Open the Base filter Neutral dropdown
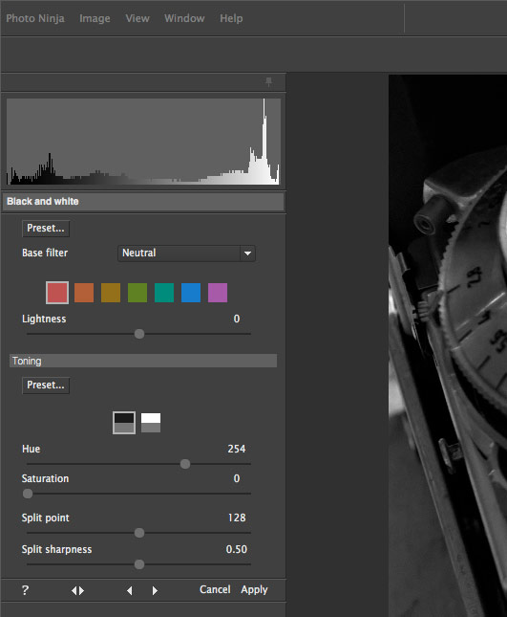Image resolution: width=507 pixels, height=617 pixels. click(x=186, y=253)
